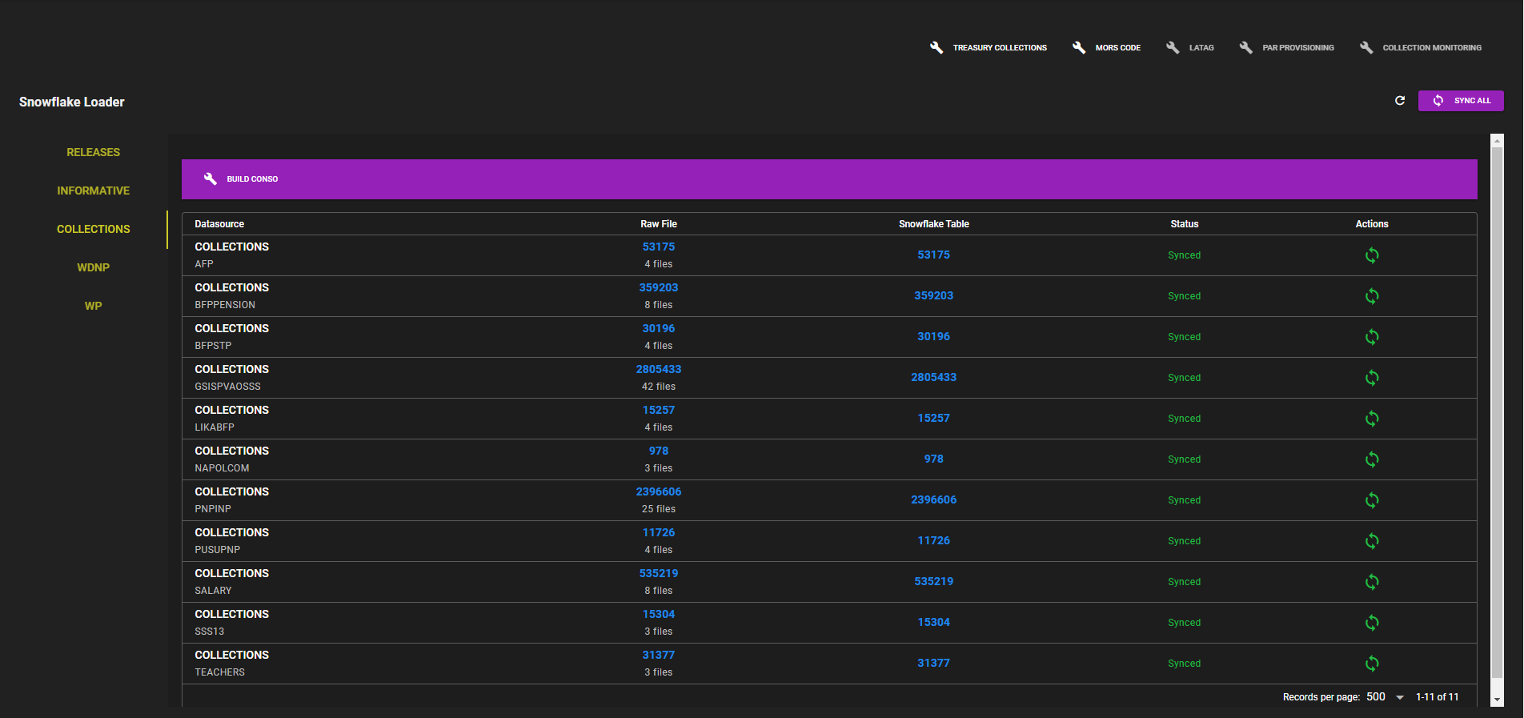
Task: Click sync icon for PNPINP row
Action: pos(1372,500)
